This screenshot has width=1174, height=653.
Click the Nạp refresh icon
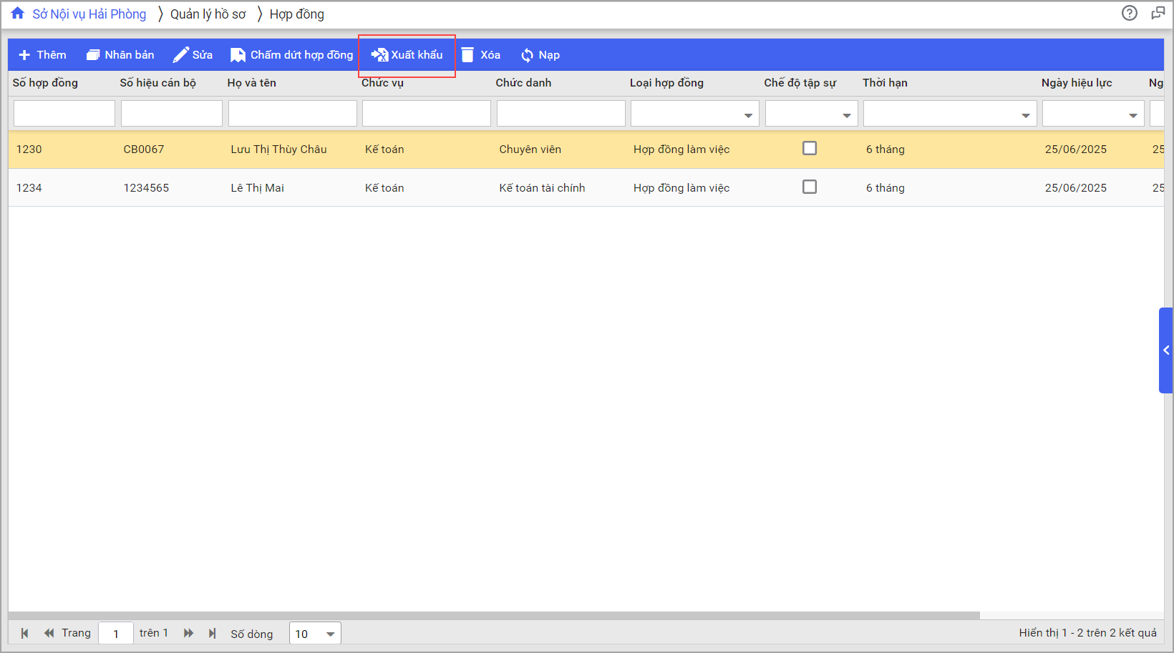[528, 55]
